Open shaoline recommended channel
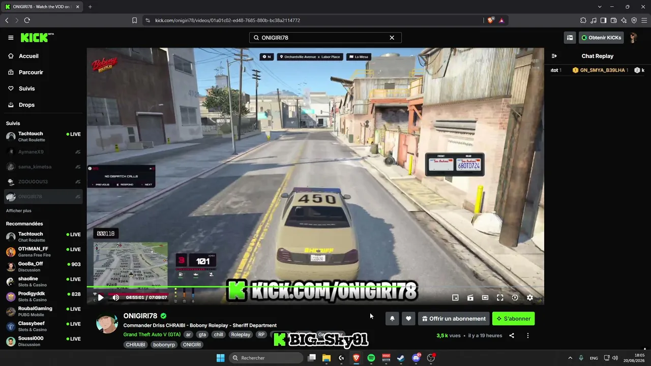The image size is (651, 366). 43,282
